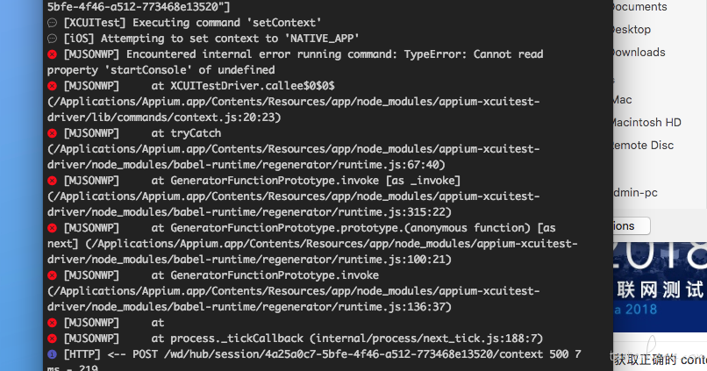Click the 2018 conference banner image
The height and width of the screenshot is (371, 707).
660,287
